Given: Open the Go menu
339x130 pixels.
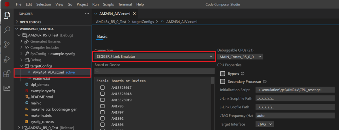Looking at the screenshot, I should (70, 4).
